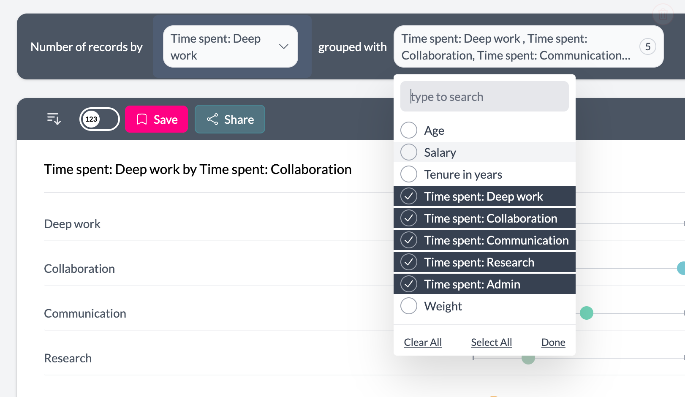Toggle the 123 numeric display switch
The image size is (685, 397).
click(99, 119)
